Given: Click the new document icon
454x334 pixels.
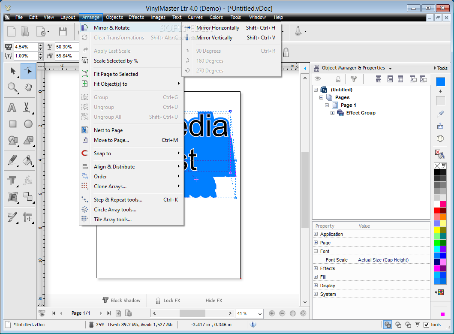Looking at the screenshot, I should (11, 31).
